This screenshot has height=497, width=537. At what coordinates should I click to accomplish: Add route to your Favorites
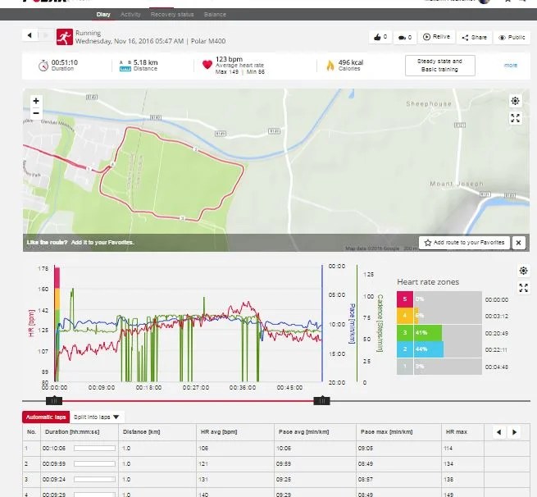pos(464,243)
